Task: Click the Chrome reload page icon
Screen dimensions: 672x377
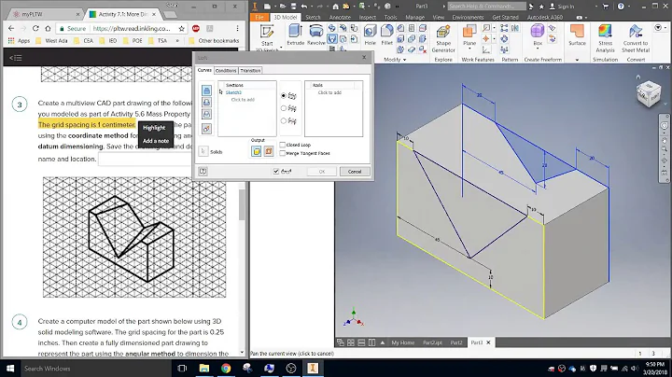Action: pos(35,28)
